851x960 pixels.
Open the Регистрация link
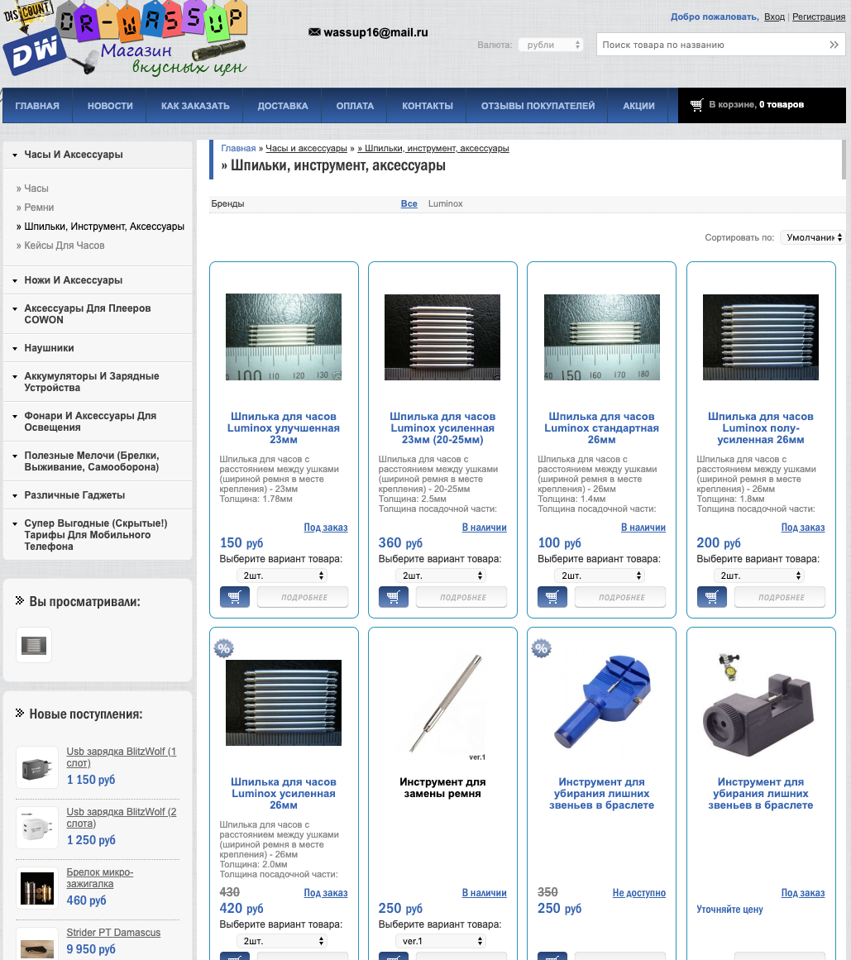(x=818, y=17)
